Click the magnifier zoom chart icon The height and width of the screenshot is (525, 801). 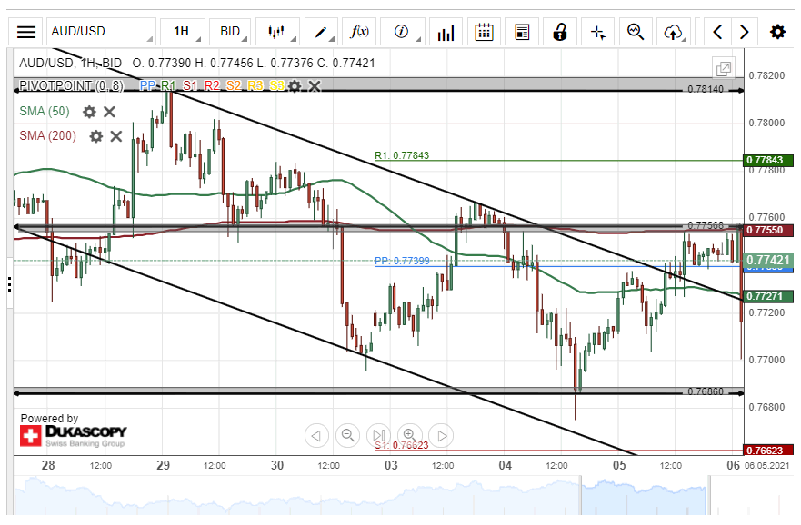click(x=636, y=32)
